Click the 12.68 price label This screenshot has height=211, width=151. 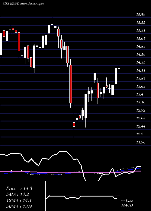tap(141, 118)
